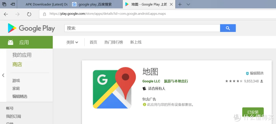The height and width of the screenshot is (124, 276).
Task: Close the 地图 Google Play tab
Action: (171, 4)
